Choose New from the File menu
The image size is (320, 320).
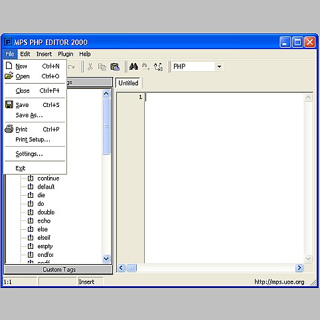[x=35, y=66]
